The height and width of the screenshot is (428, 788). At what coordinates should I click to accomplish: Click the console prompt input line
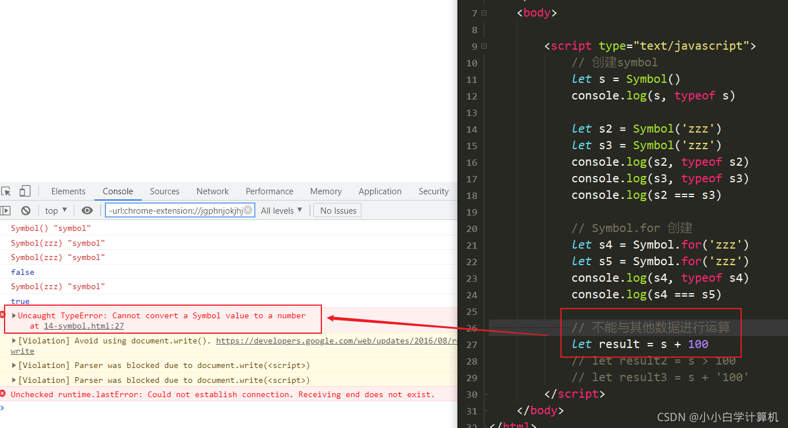(x=229, y=408)
